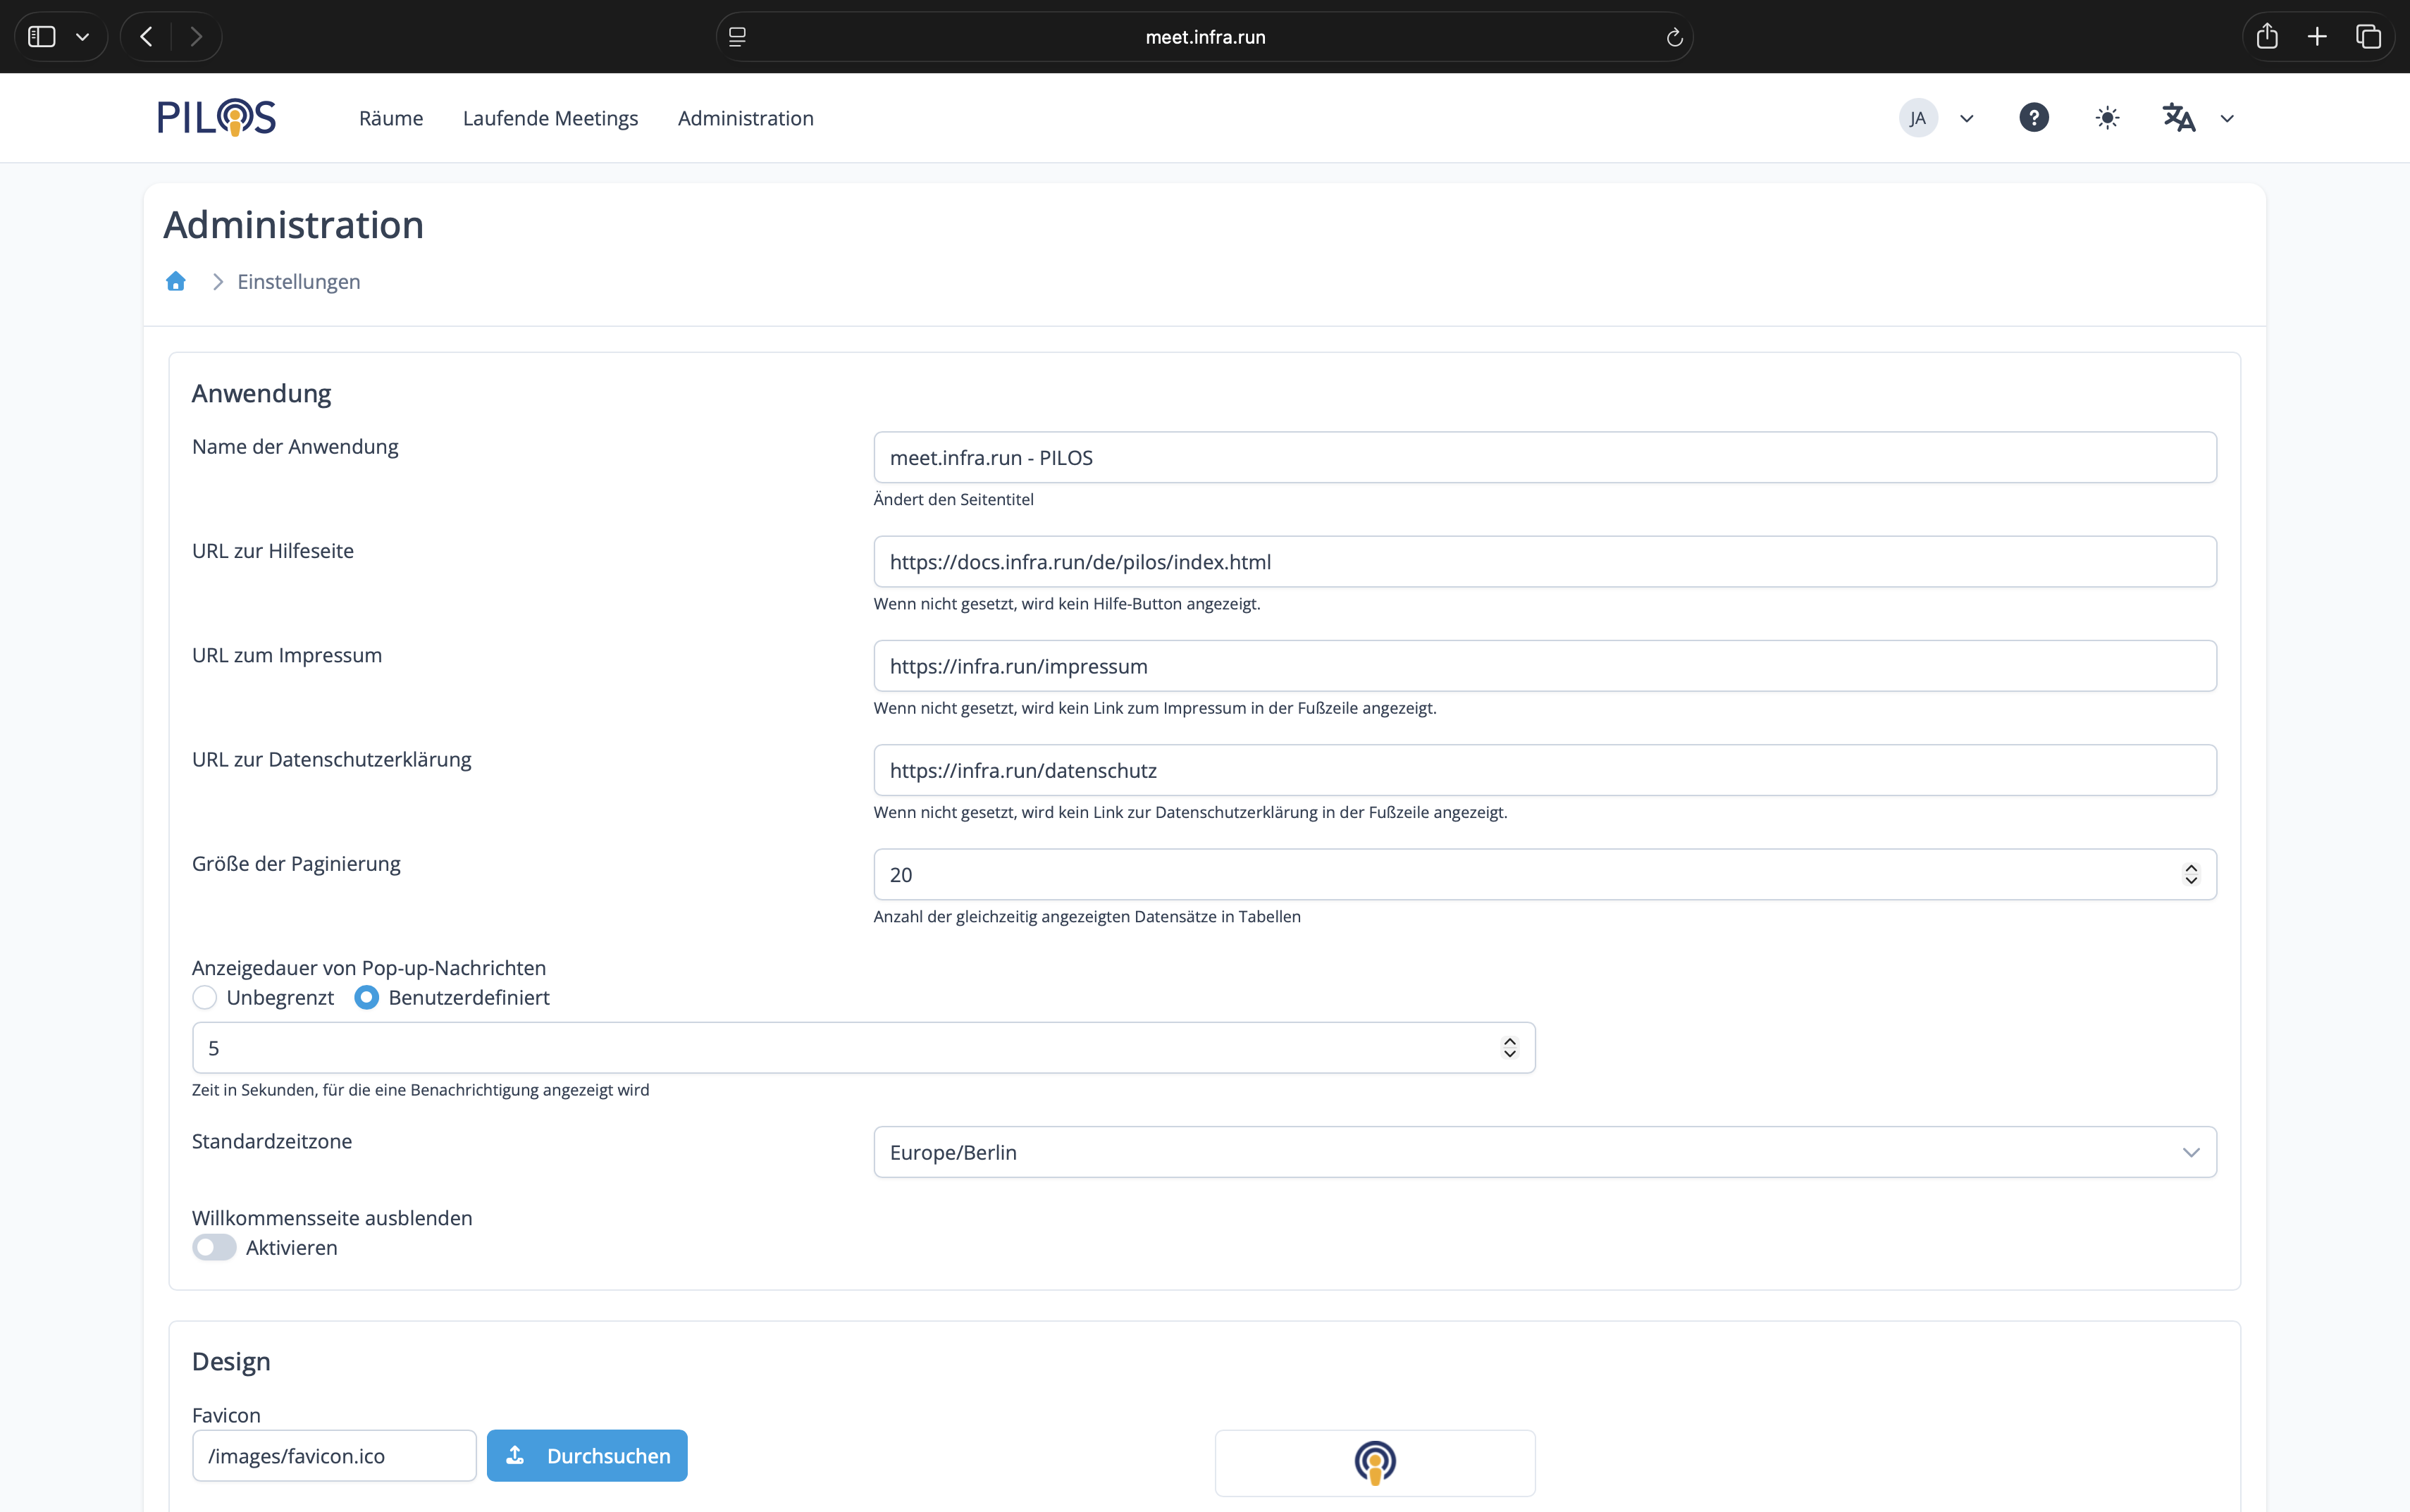
Task: Click the home breadcrumb icon
Action: tap(176, 281)
